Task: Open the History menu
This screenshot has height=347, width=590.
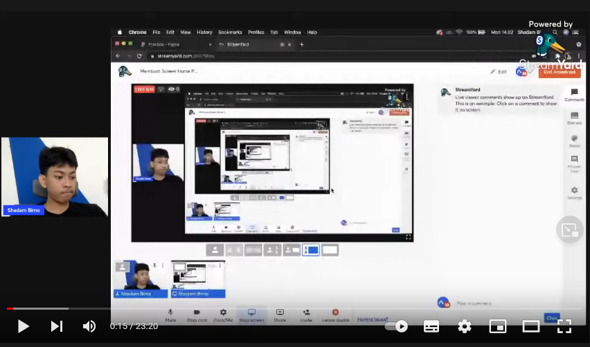Action: pyautogui.click(x=204, y=32)
